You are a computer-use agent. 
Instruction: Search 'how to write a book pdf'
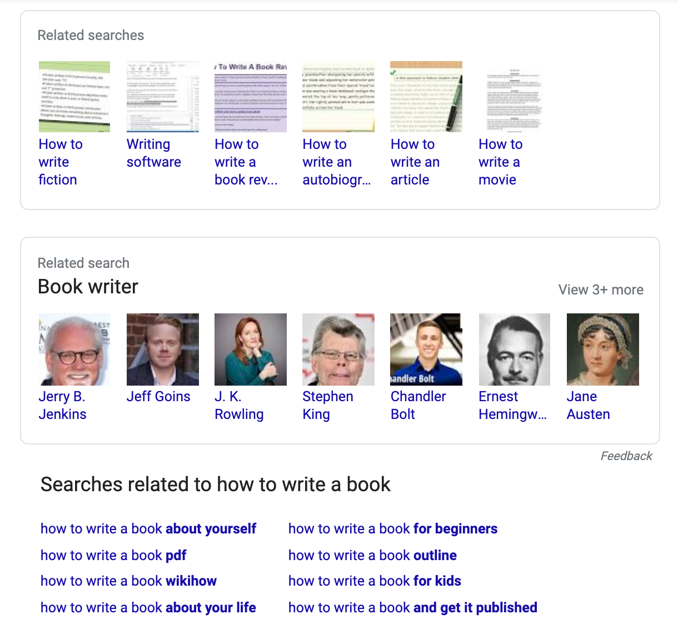(x=113, y=555)
